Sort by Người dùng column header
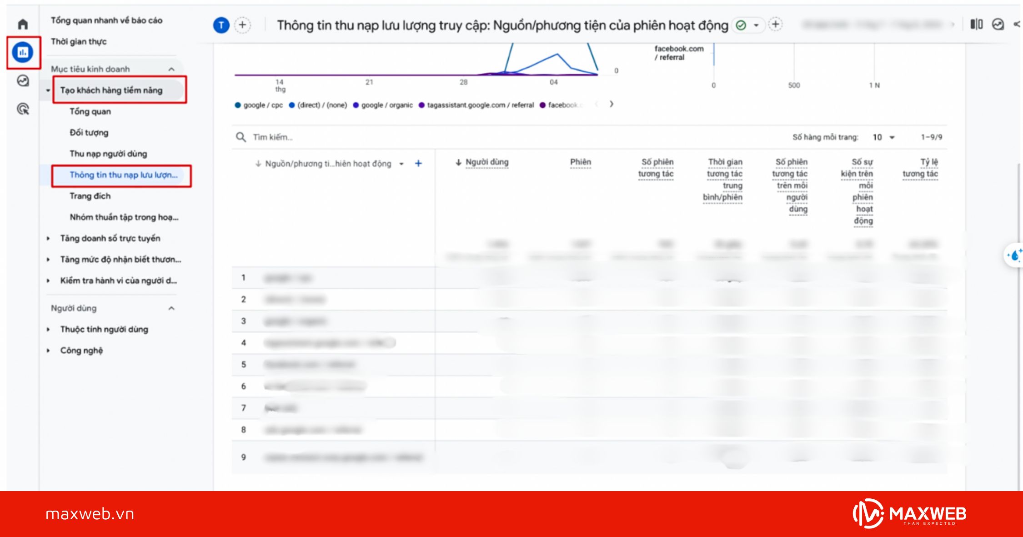Image resolution: width=1023 pixels, height=537 pixels. tap(486, 162)
